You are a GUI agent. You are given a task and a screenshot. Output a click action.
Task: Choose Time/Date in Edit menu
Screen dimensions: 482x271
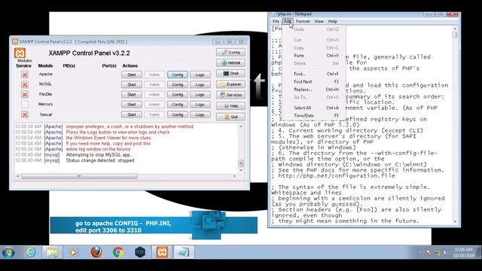(314, 115)
